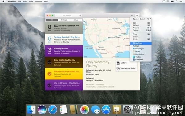Share via AirDrop
Viewport: 185px width, 116px height.
click(141, 43)
